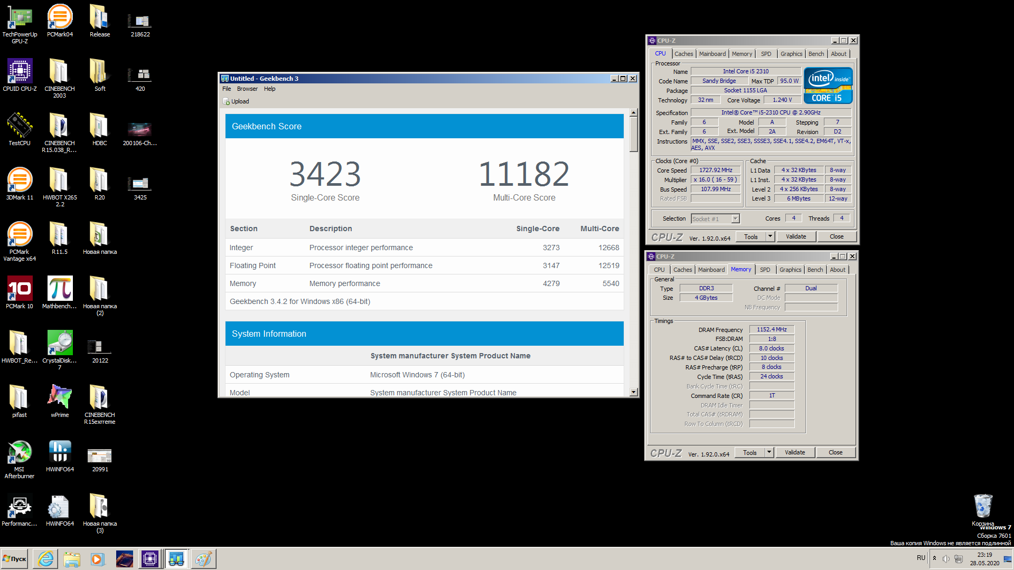
Task: Open the R20 folder
Action: (x=100, y=184)
